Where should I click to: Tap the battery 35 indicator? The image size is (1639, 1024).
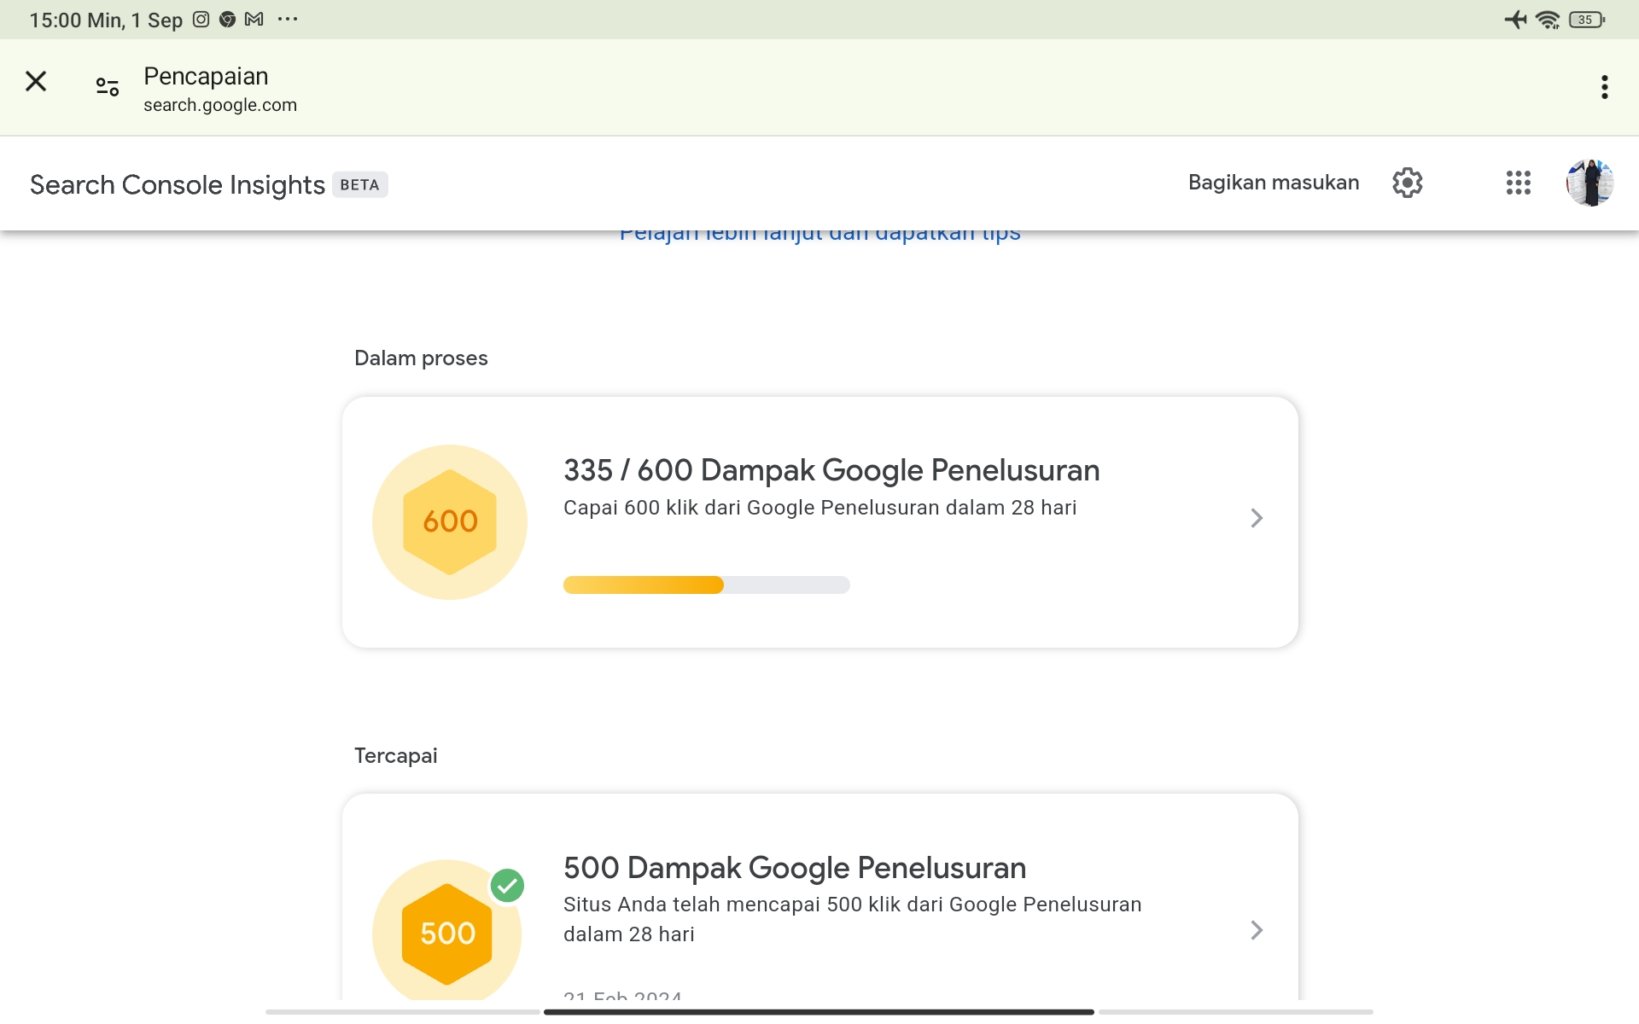pos(1587,20)
